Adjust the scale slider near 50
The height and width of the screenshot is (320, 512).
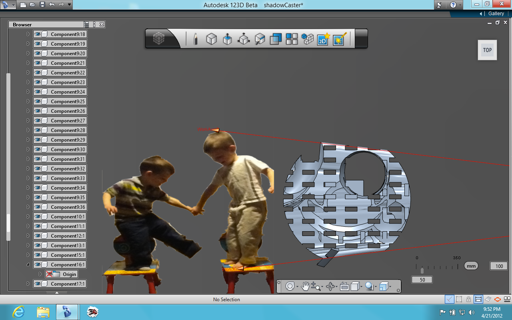422,271
